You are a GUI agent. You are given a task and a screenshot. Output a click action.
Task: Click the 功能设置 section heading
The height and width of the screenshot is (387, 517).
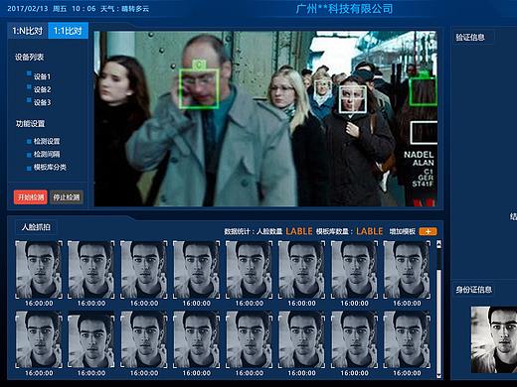tap(30, 124)
